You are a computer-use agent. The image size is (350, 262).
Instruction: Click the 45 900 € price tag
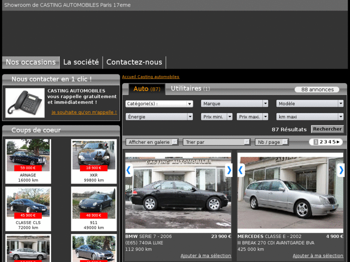coord(28,215)
